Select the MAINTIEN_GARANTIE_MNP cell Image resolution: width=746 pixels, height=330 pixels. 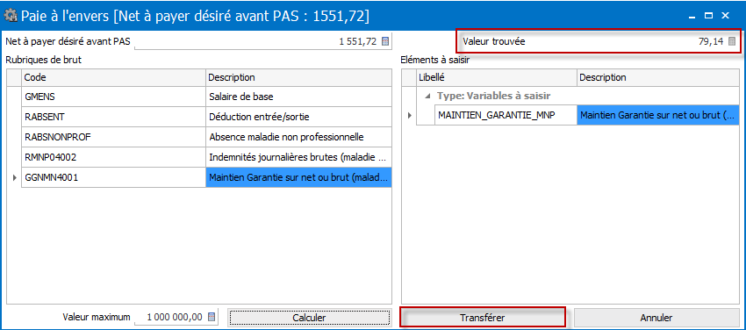pos(506,115)
